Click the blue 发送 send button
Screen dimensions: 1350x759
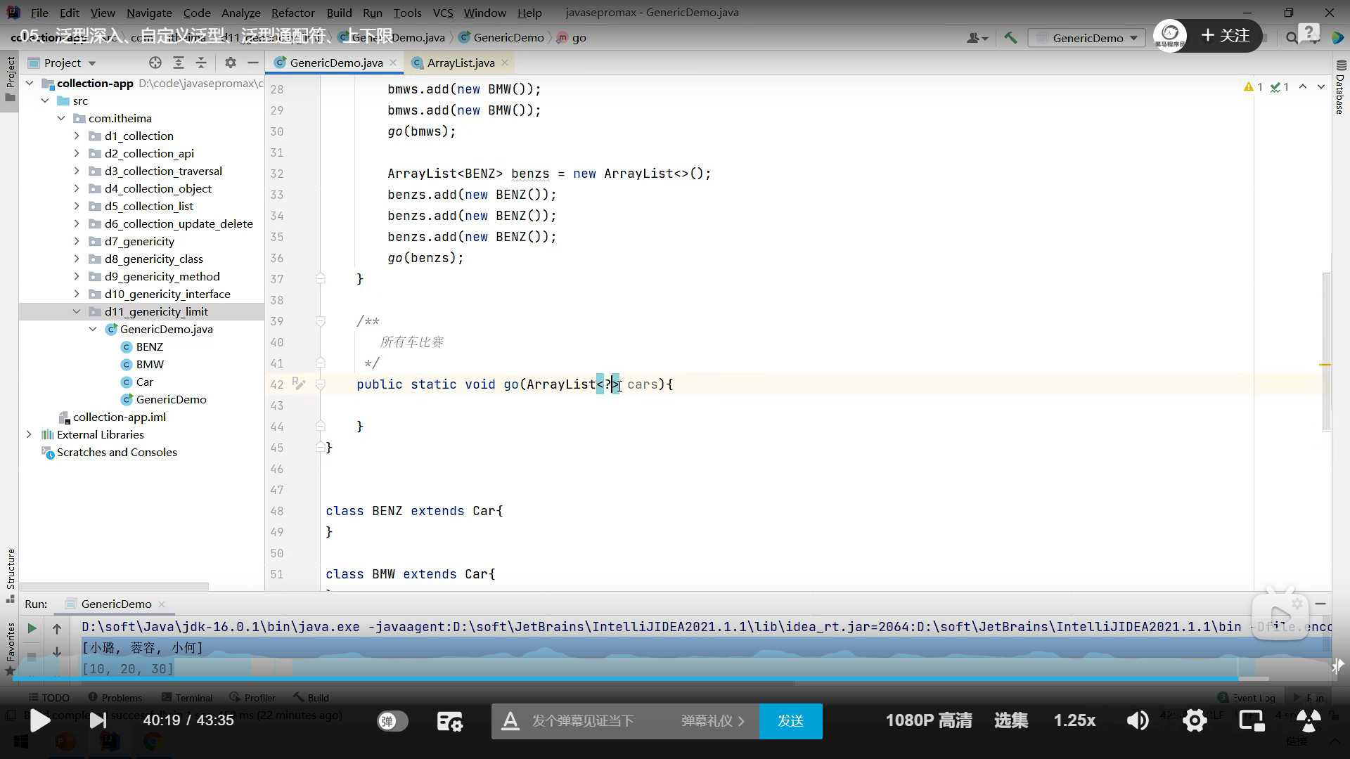pyautogui.click(x=790, y=721)
